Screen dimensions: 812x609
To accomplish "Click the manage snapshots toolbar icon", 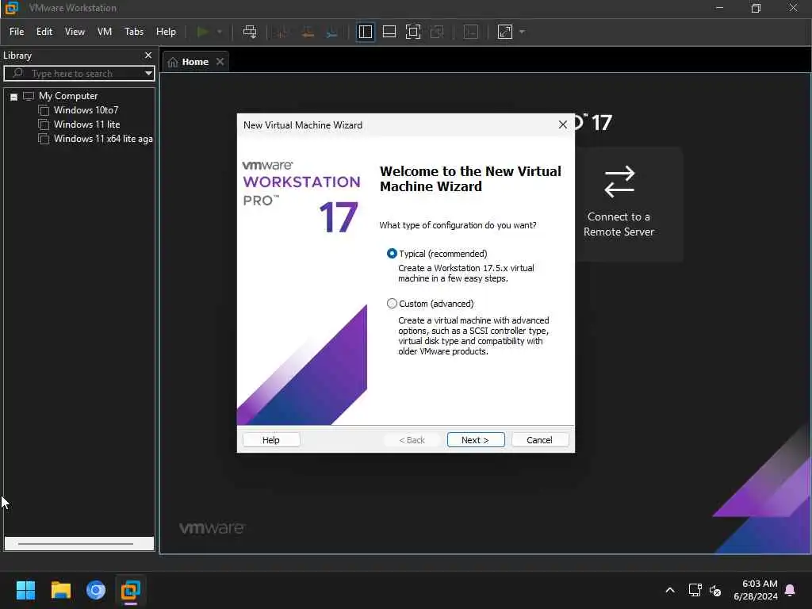I will coord(332,32).
